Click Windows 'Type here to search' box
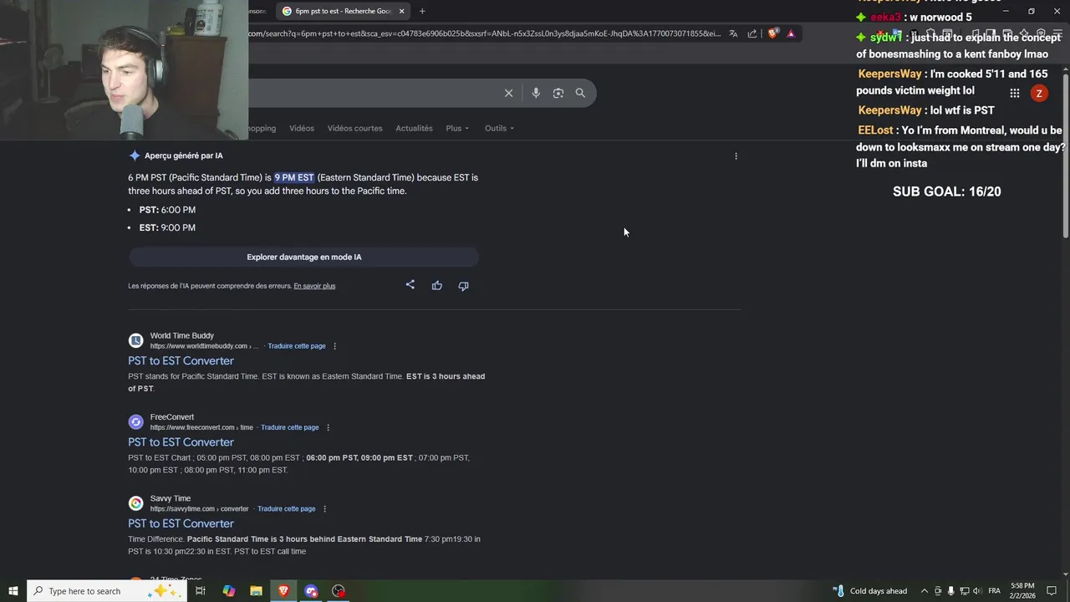This screenshot has height=602, width=1070. coord(107,591)
